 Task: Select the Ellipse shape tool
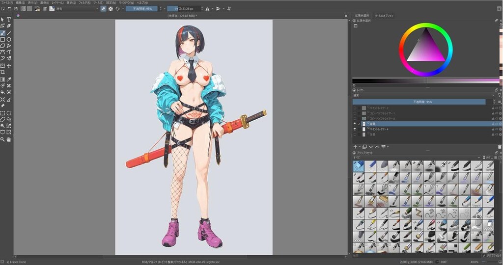(x=9, y=39)
